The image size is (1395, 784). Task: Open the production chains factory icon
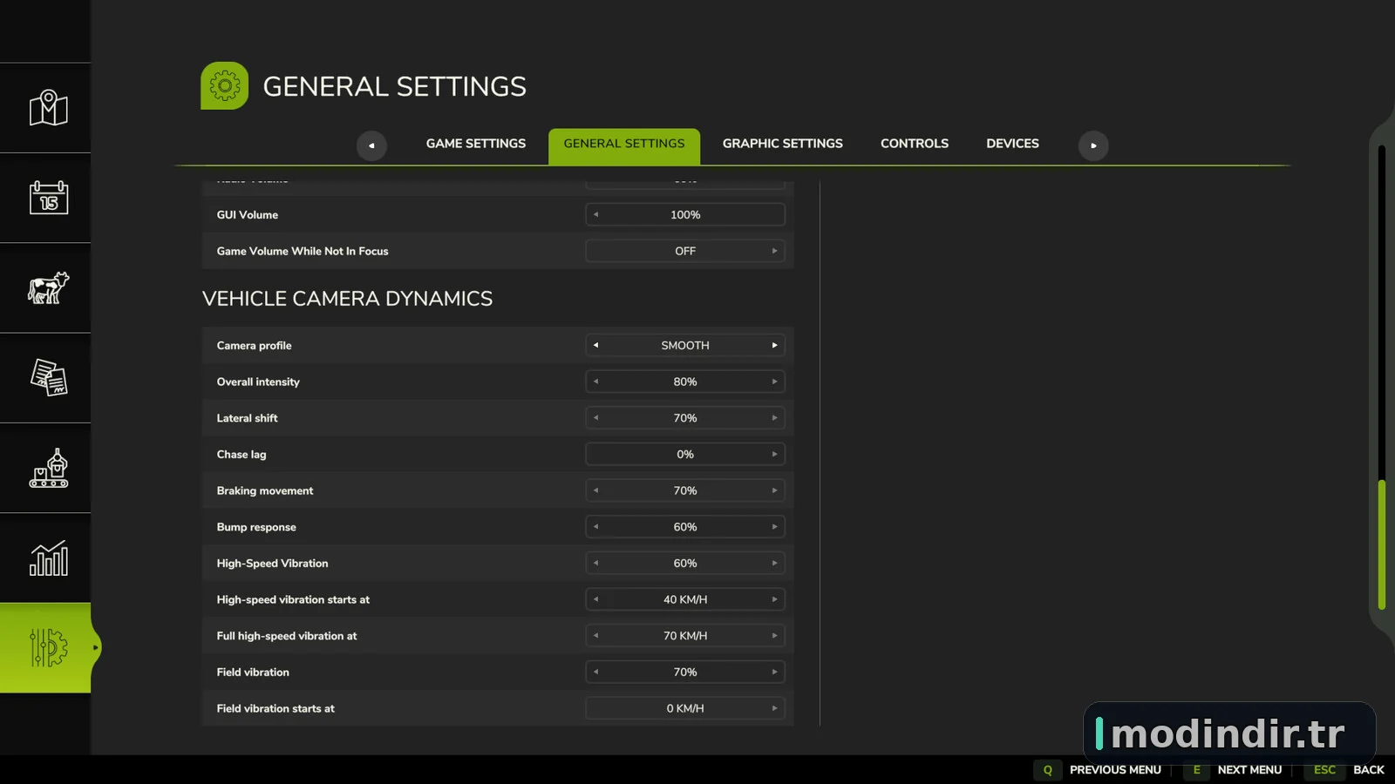[48, 469]
